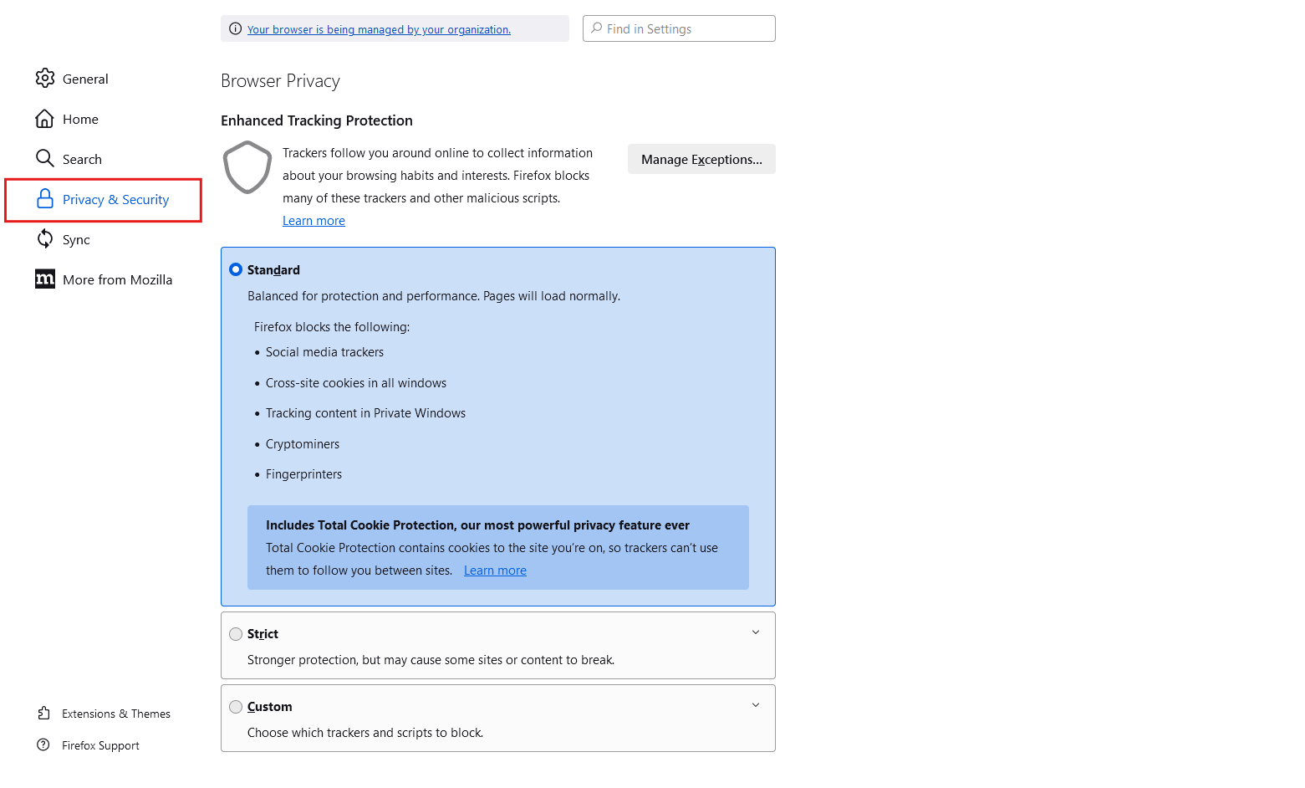Click the Search magnifier icon in sidebar
The height and width of the screenshot is (788, 1305).
point(45,159)
